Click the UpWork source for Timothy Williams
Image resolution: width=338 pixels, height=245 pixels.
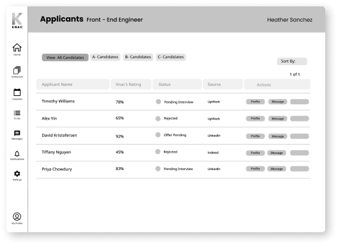[214, 102]
